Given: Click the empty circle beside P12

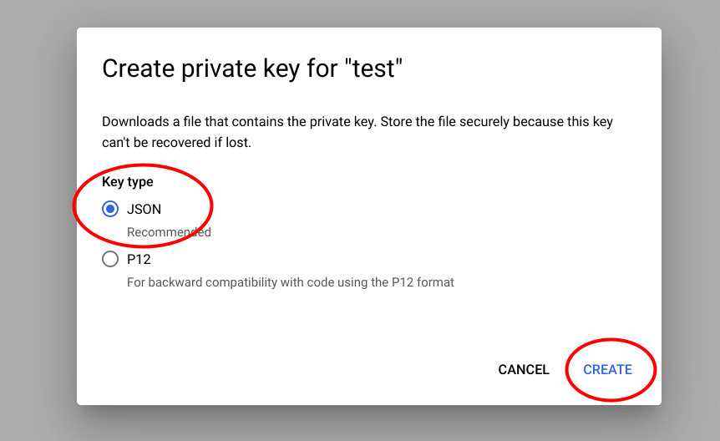Looking at the screenshot, I should coord(110,260).
